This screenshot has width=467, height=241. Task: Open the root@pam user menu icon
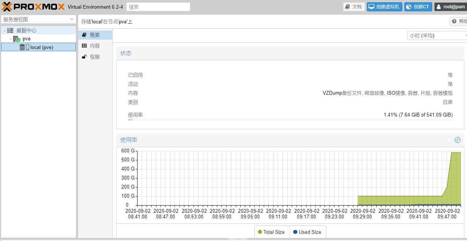click(439, 6)
